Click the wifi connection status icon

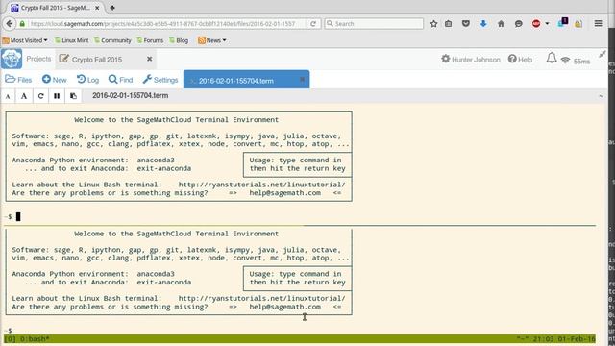(x=565, y=60)
